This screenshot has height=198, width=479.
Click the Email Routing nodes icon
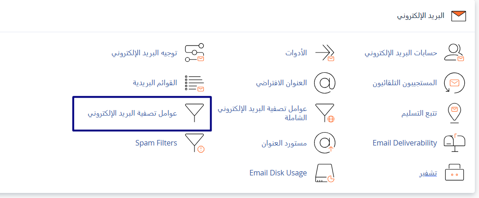[x=194, y=52]
